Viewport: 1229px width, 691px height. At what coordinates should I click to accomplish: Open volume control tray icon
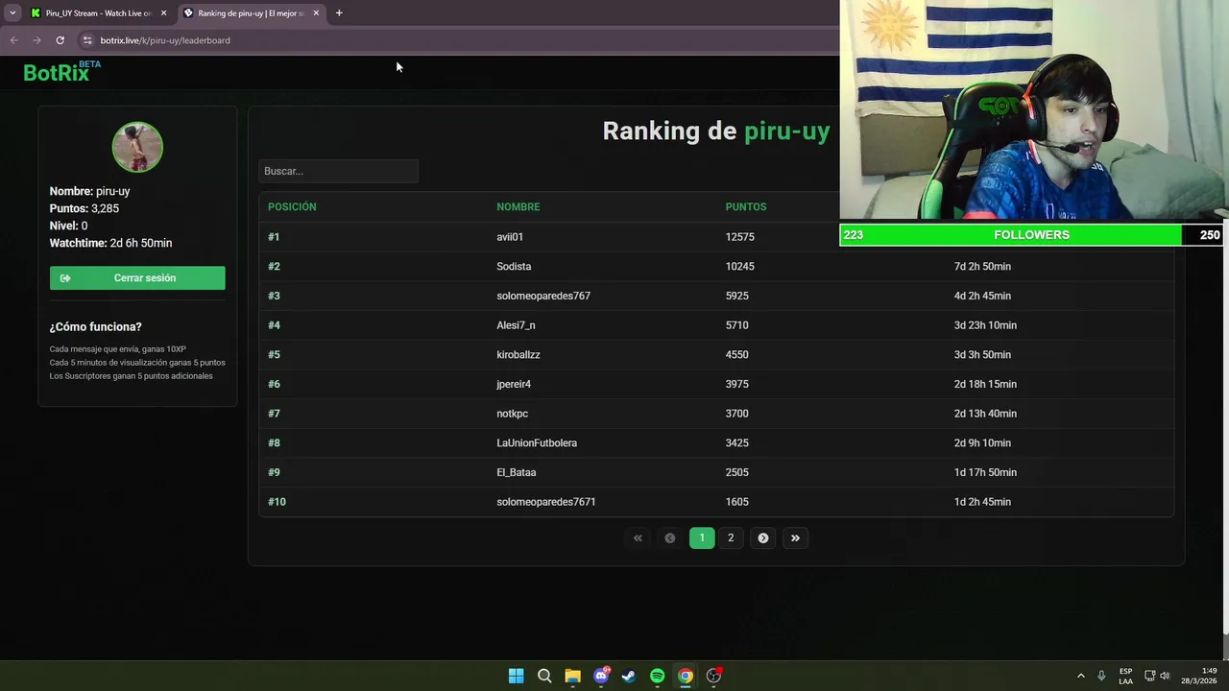[x=1166, y=676]
